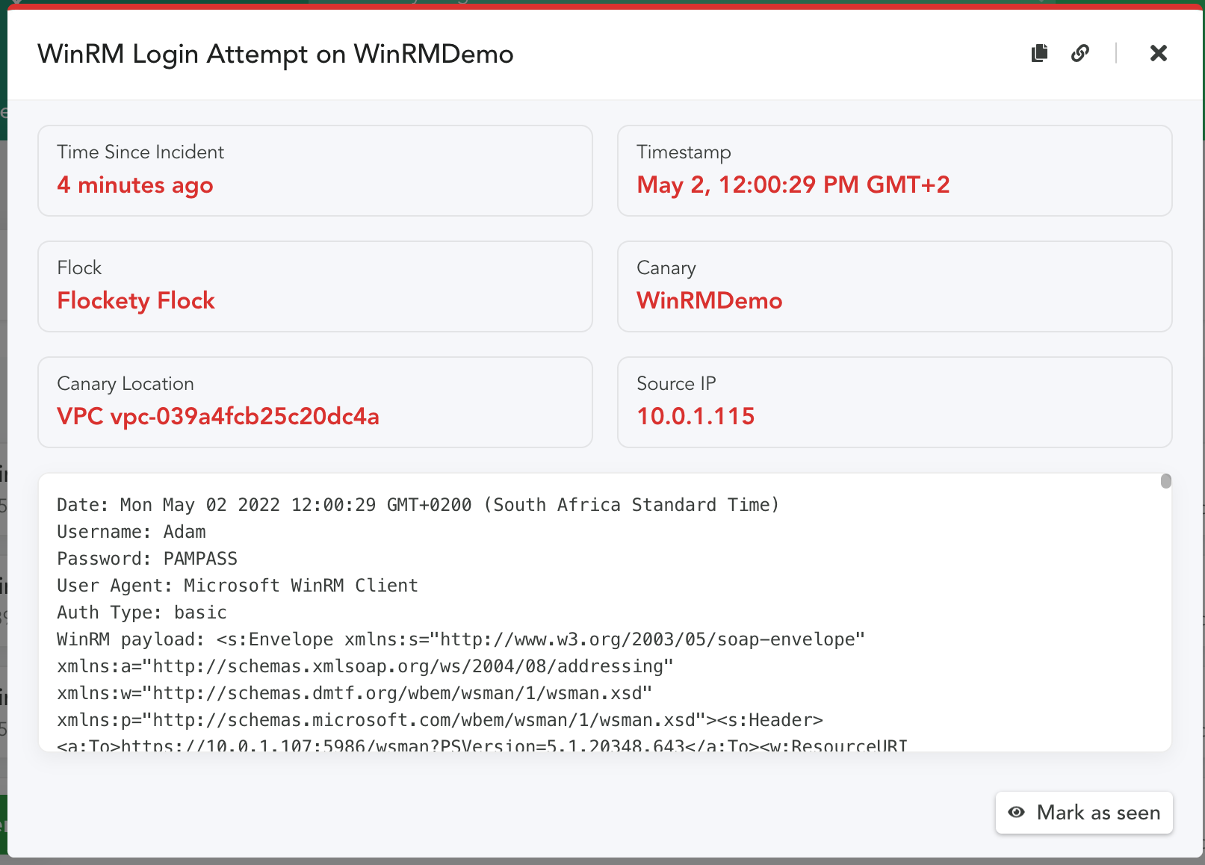Copy incident details with the clipboard icon

1039,53
